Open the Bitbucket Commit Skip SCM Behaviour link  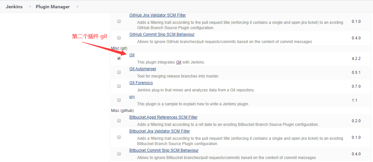164,150
